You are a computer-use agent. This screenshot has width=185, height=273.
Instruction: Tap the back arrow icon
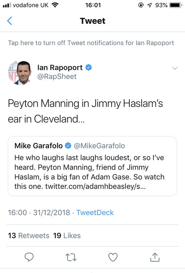click(x=9, y=21)
